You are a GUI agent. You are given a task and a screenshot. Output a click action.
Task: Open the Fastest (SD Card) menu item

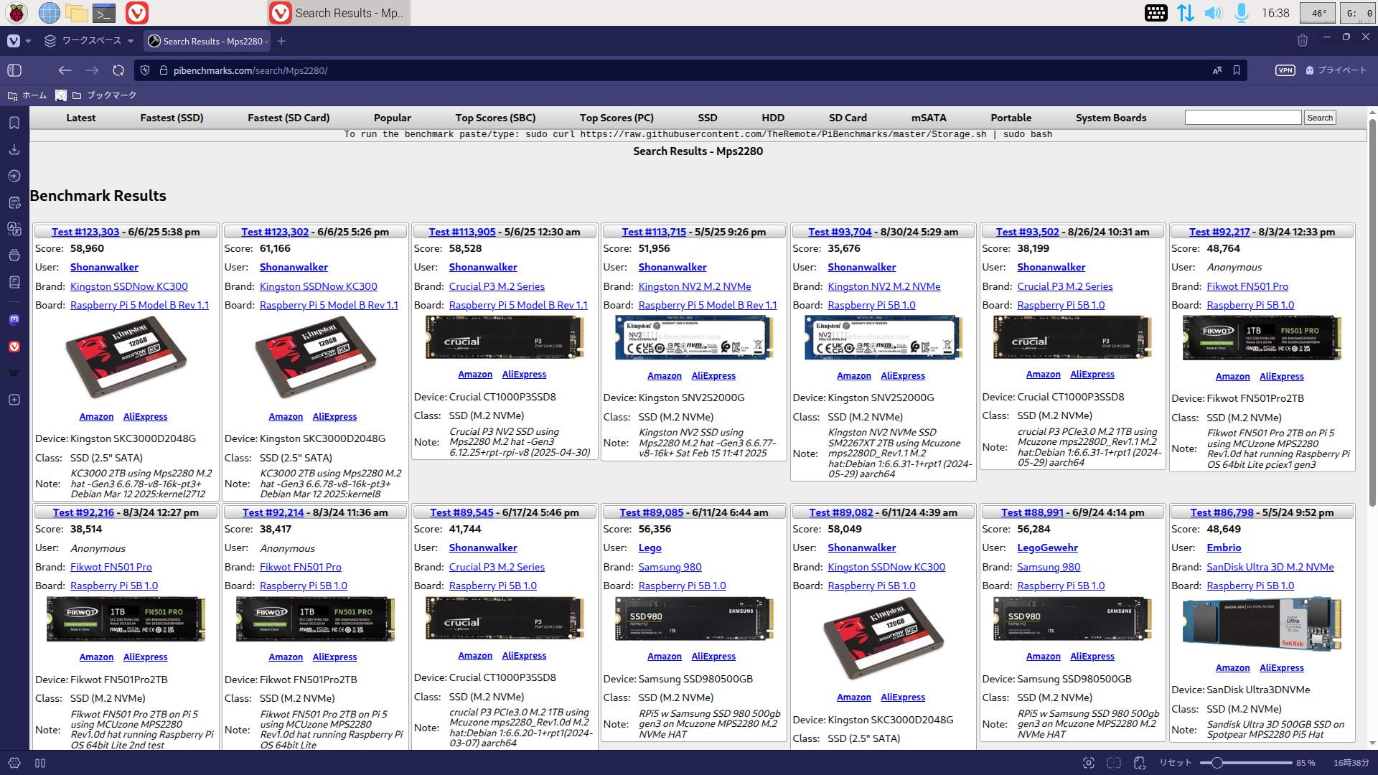tap(289, 118)
